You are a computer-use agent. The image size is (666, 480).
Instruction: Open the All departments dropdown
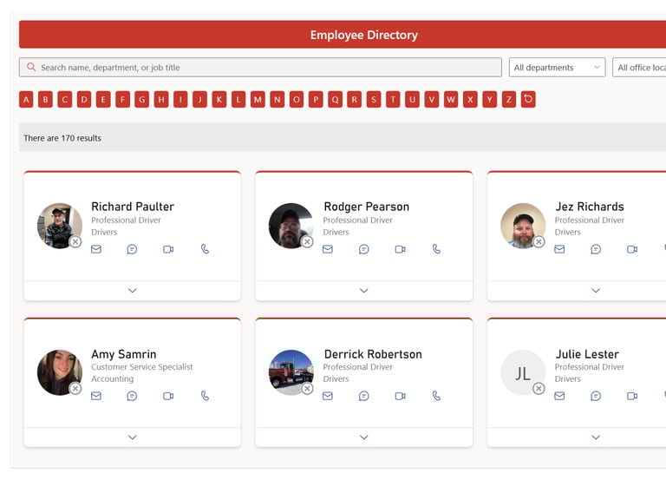pos(557,67)
